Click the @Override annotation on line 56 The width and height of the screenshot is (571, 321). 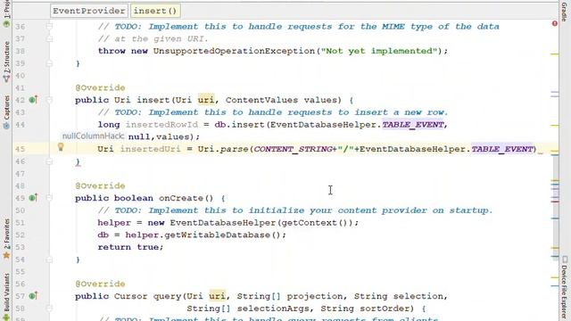pyautogui.click(x=100, y=284)
